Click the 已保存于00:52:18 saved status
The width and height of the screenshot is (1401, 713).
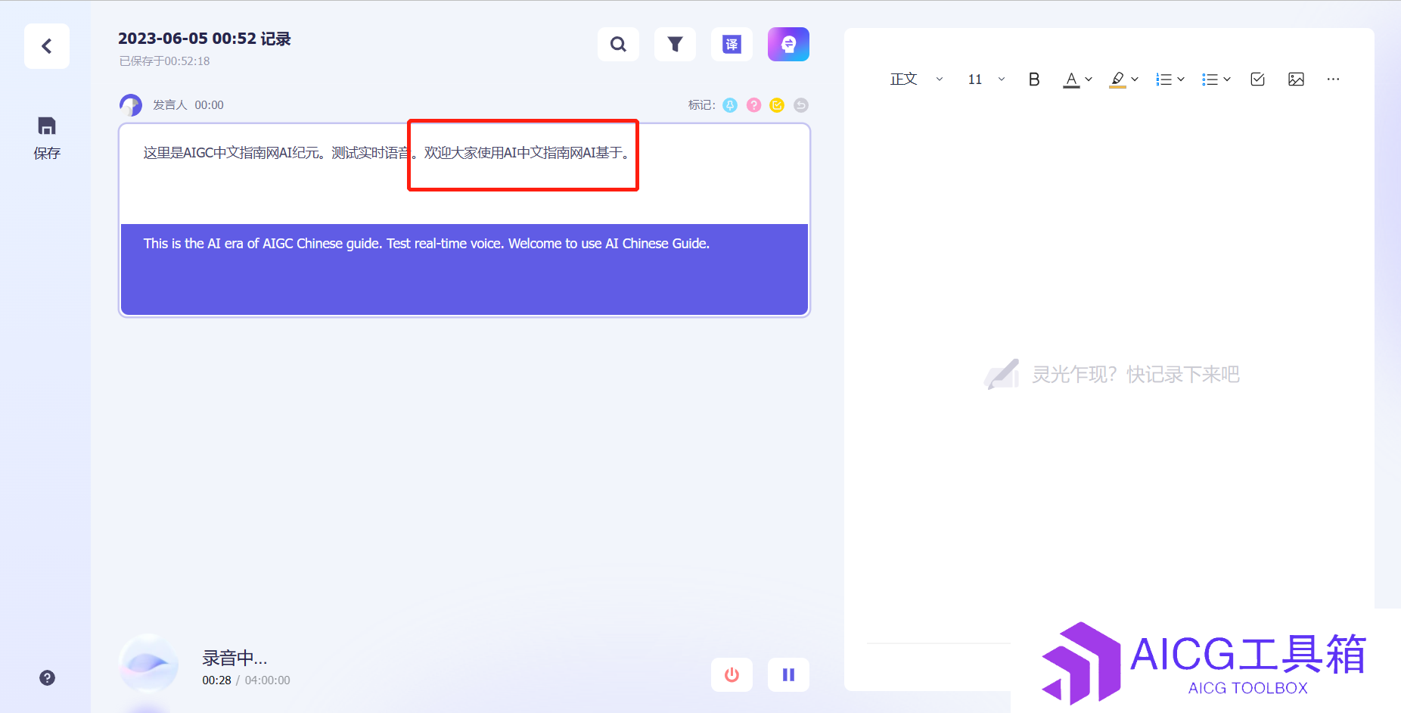[164, 61]
